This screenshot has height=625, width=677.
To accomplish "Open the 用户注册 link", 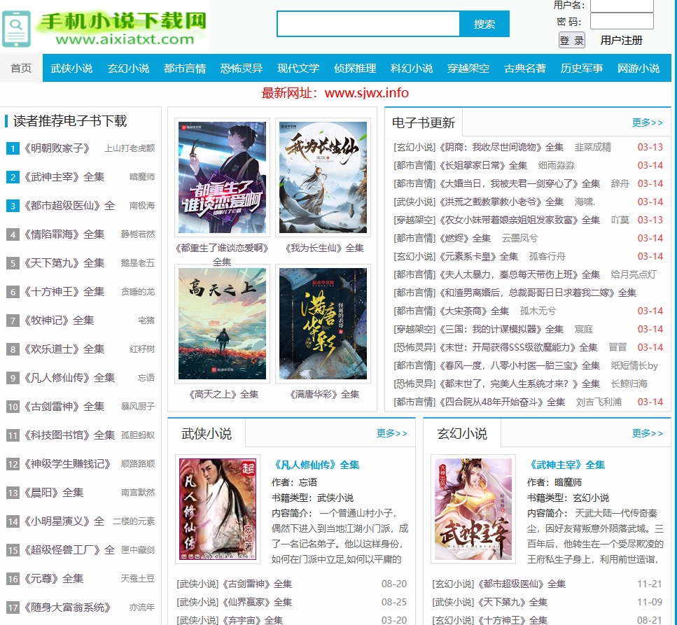I will click(621, 40).
